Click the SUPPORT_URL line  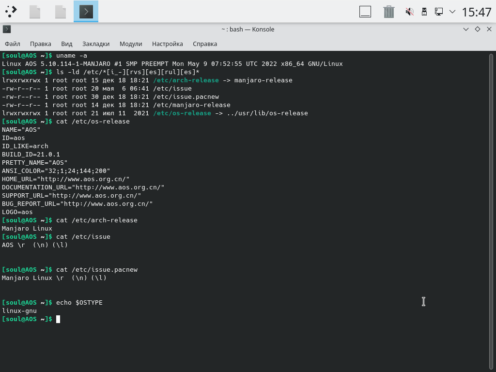pyautogui.click(x=72, y=196)
